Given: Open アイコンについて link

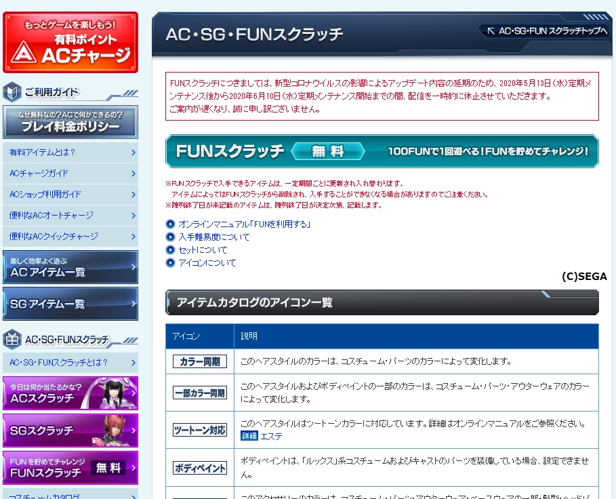Looking at the screenshot, I should click(207, 263).
